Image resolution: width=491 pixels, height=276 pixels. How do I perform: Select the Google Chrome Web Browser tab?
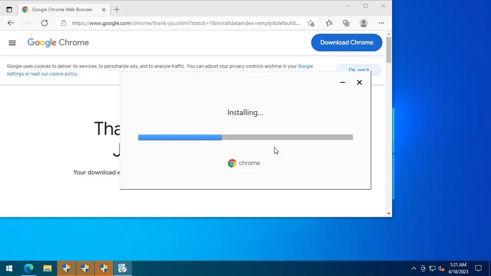(64, 10)
